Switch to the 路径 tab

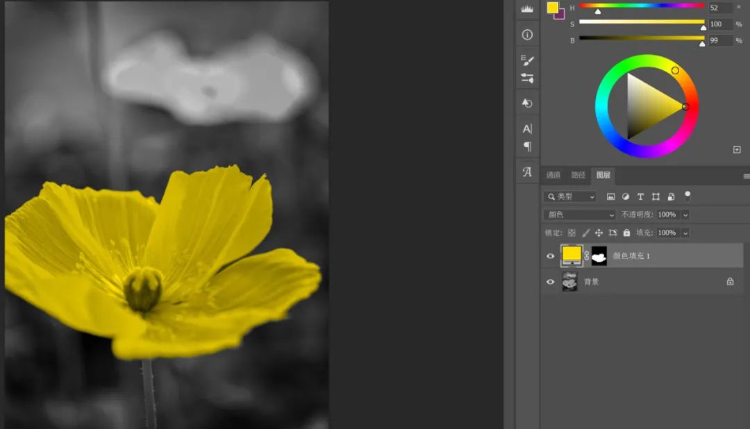click(578, 176)
